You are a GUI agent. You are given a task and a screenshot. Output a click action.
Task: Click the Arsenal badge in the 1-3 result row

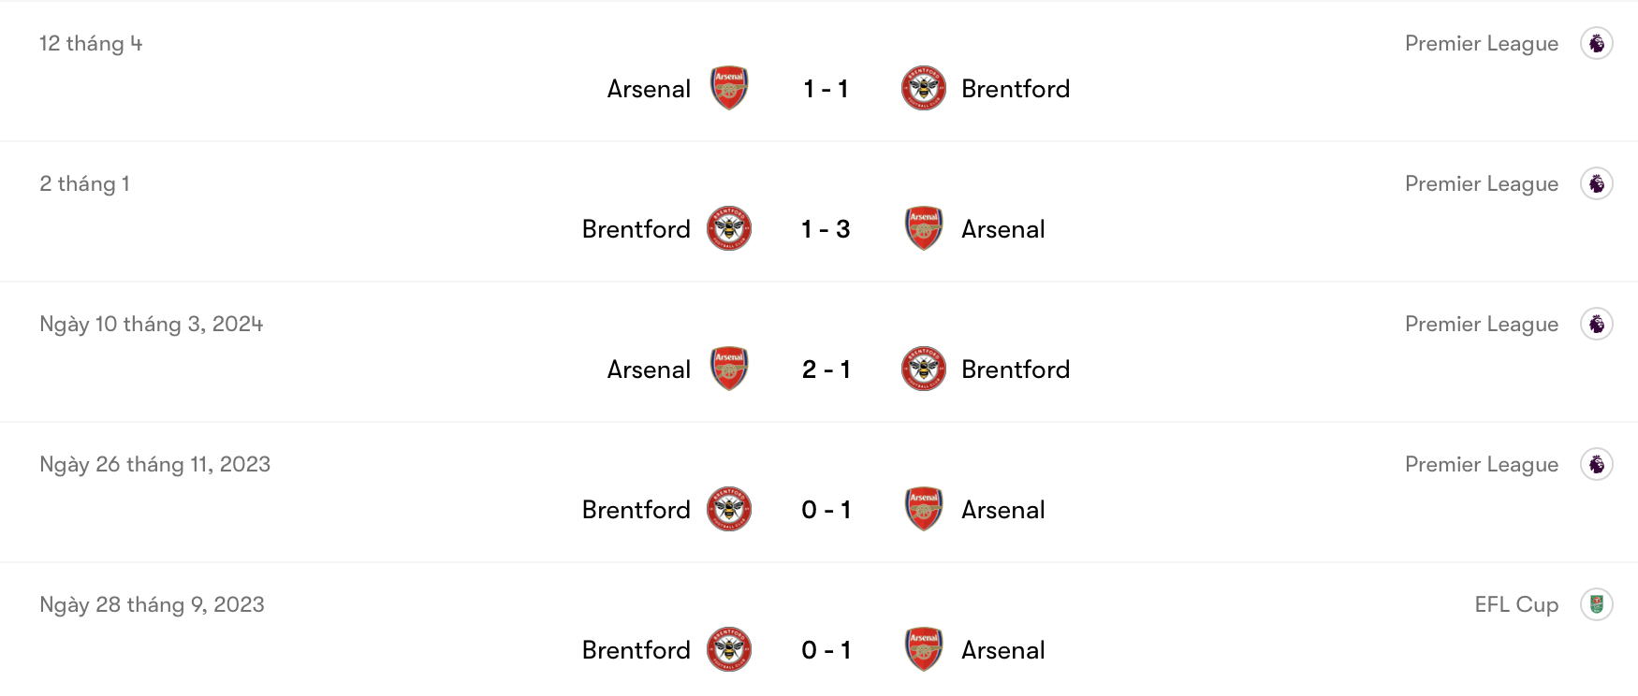coord(924,228)
